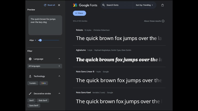Click the Reset all refresh icon
Image resolution: width=198 pixels, height=111 pixels.
pyautogui.click(x=45, y=5)
